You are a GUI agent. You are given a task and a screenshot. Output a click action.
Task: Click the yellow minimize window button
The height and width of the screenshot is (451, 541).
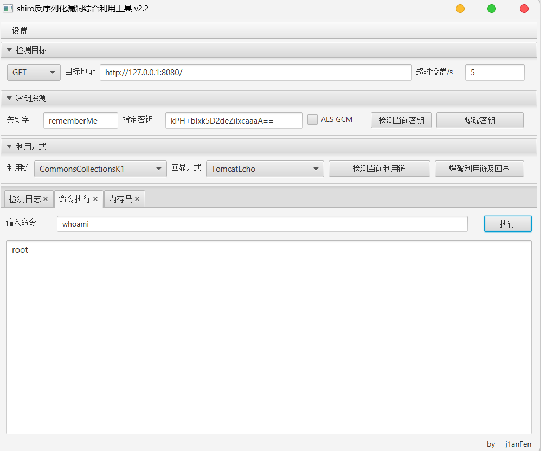[460, 9]
